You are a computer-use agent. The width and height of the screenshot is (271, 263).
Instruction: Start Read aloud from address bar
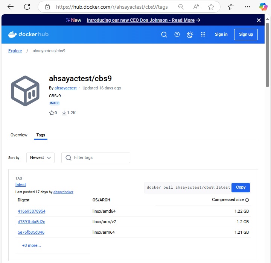[196, 7]
